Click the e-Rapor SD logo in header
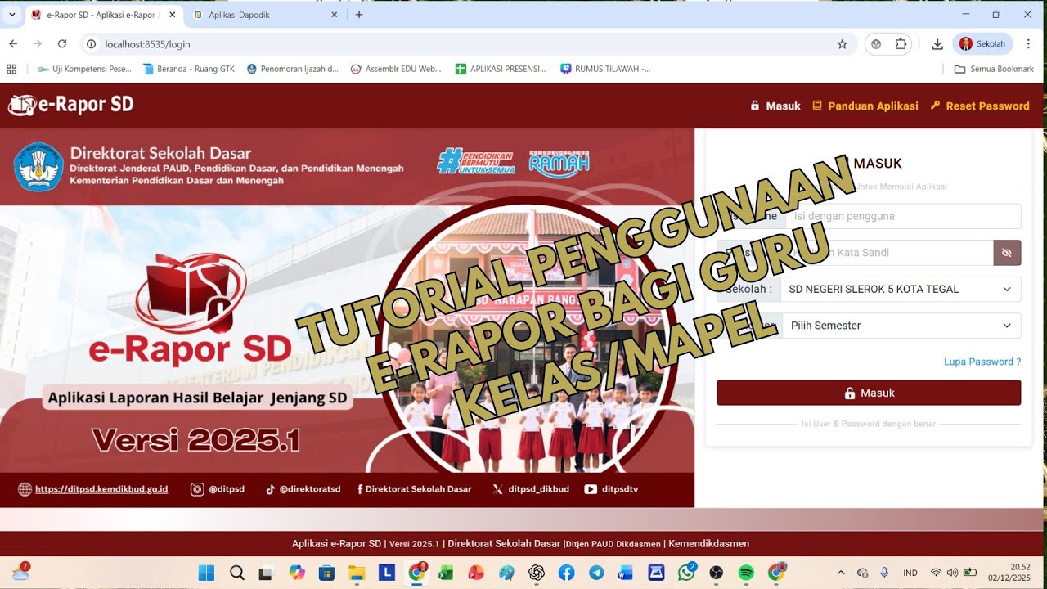 pos(70,105)
